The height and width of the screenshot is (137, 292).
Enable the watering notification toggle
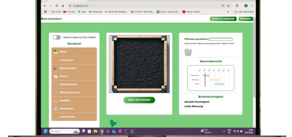pyautogui.click(x=57, y=37)
